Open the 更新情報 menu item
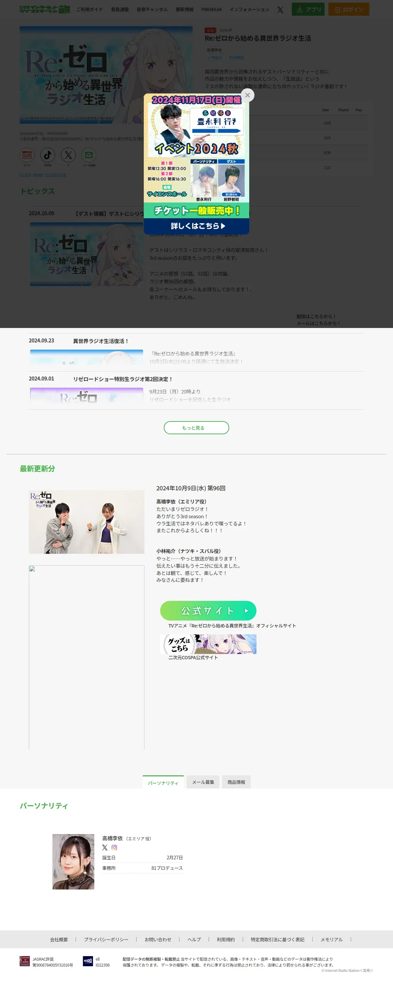This screenshot has width=393, height=981. 184,10
